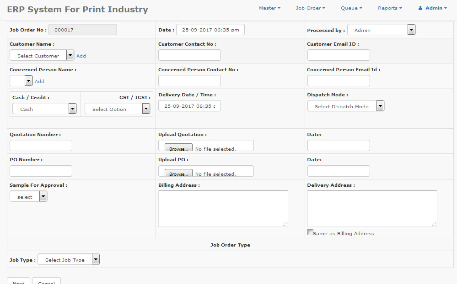Focus the Job Order No field
The width and height of the screenshot is (457, 284).
pyautogui.click(x=83, y=30)
